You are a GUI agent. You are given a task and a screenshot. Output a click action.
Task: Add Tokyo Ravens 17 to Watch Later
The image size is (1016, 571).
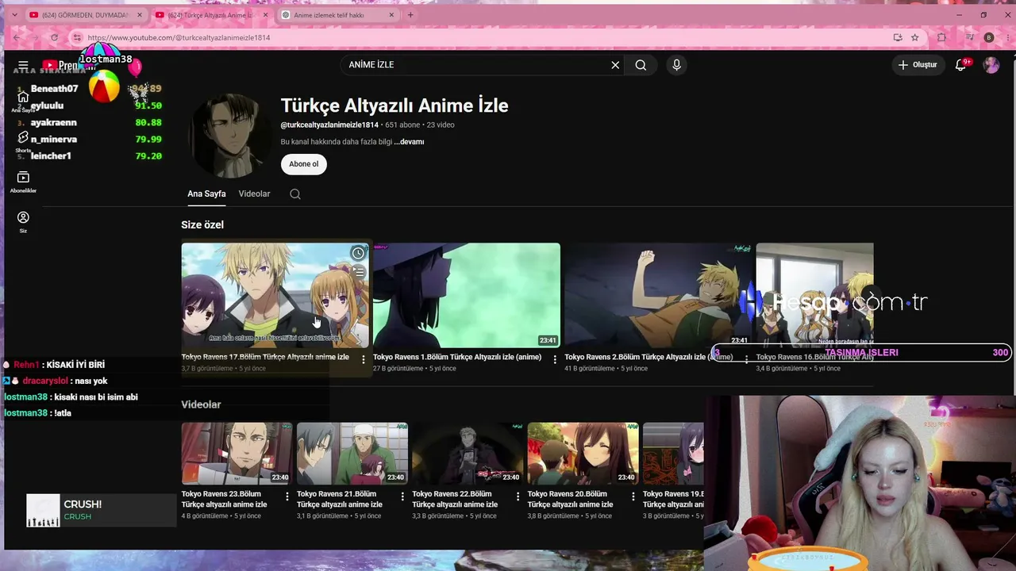(x=358, y=254)
